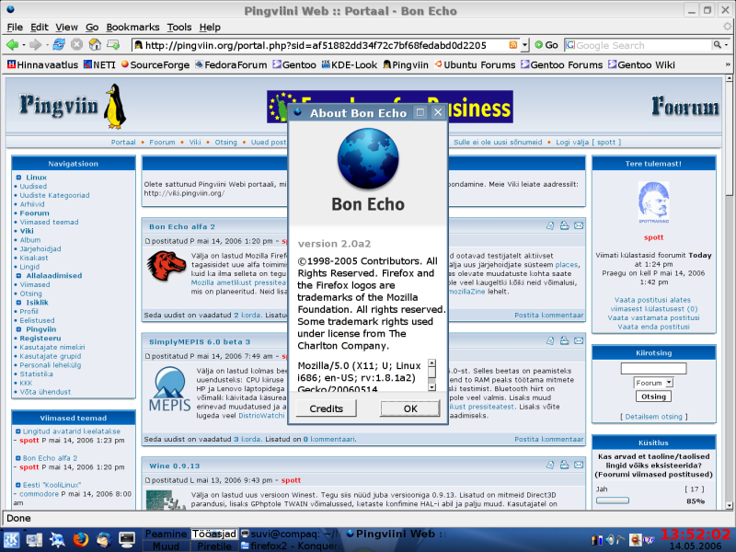
Task: Click the scroll-up arrow of the user agent box
Action: (431, 363)
